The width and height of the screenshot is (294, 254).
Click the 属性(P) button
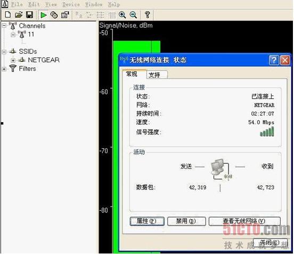click(x=147, y=221)
